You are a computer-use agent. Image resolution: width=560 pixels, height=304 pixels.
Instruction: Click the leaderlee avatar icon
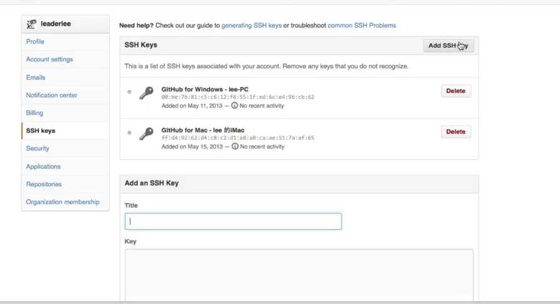tap(31, 24)
